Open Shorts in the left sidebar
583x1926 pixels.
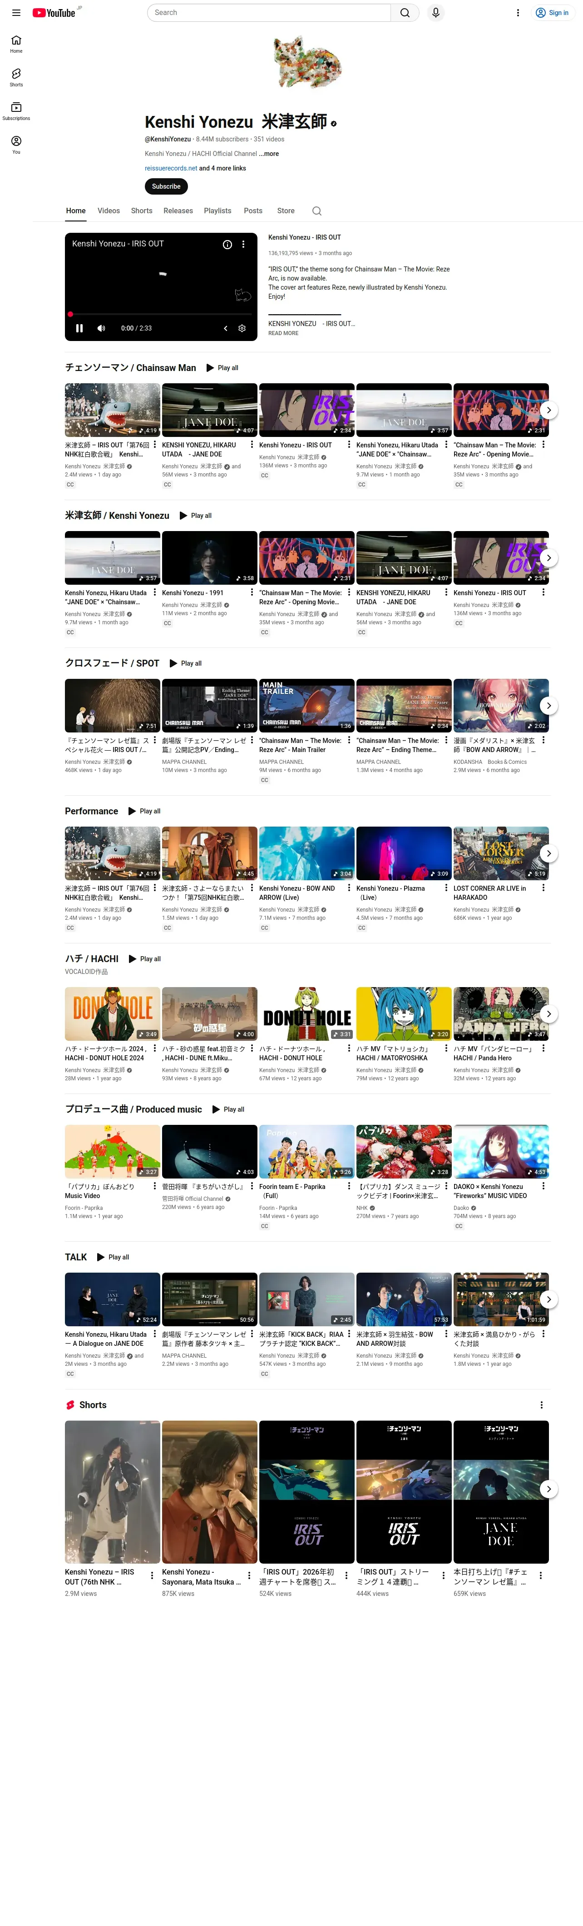click(x=16, y=78)
